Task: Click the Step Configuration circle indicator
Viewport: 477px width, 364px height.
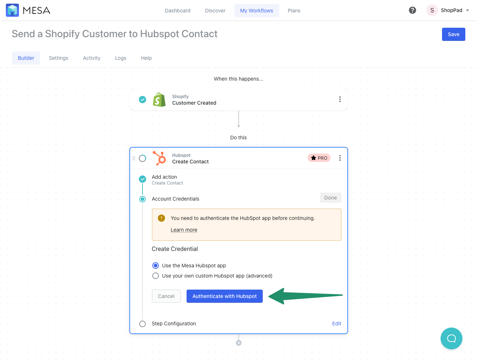Action: (142, 324)
